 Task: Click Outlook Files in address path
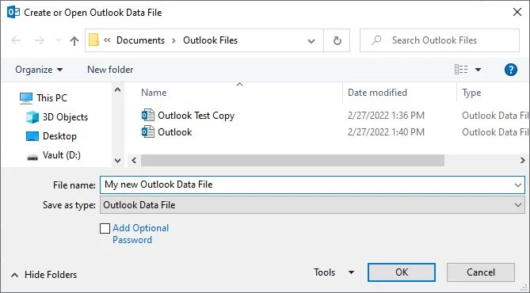tap(210, 40)
